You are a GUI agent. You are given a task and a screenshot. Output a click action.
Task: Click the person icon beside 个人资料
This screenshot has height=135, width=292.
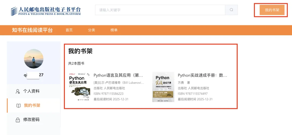(x=18, y=91)
